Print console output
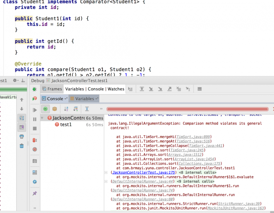274x213 pixels. 22,136
